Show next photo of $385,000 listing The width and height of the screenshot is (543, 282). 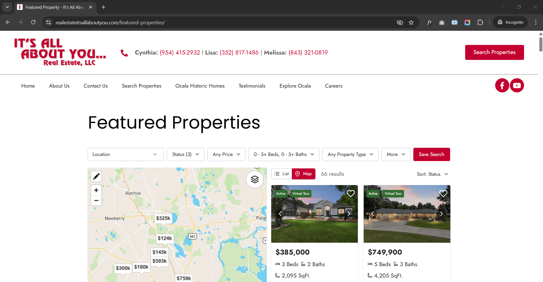click(x=349, y=214)
